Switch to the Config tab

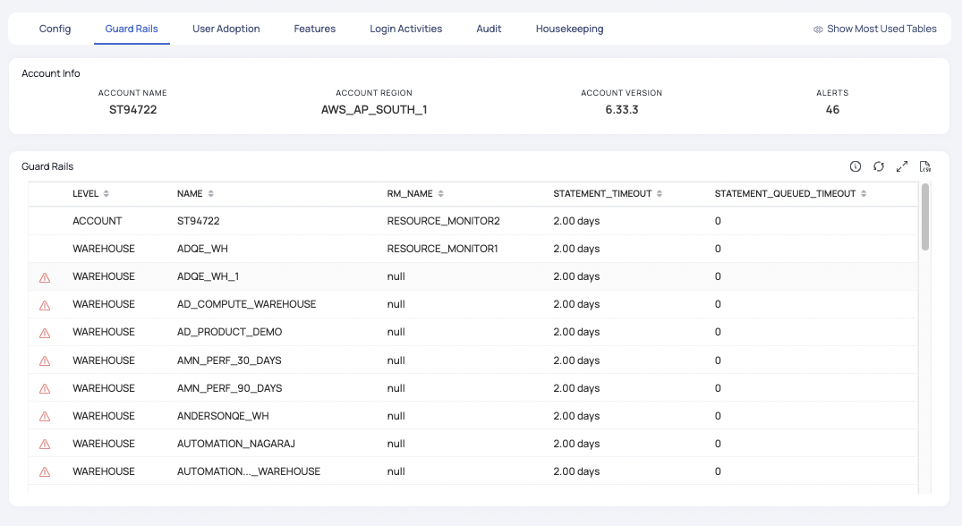point(55,29)
